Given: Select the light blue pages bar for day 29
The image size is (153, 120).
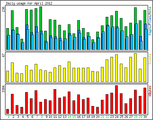Looking at the screenshot, I should [x=141, y=45].
